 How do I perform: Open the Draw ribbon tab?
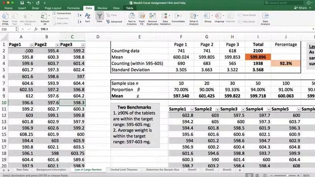pyautogui.click(x=35, y=8)
